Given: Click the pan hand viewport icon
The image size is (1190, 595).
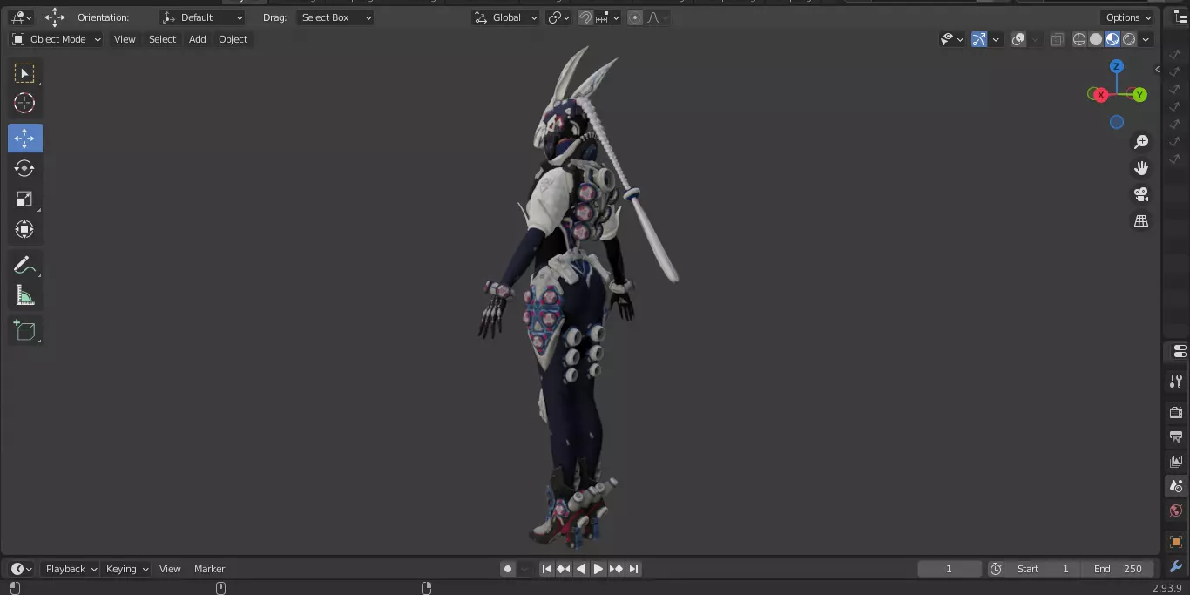Looking at the screenshot, I should pos(1141,168).
